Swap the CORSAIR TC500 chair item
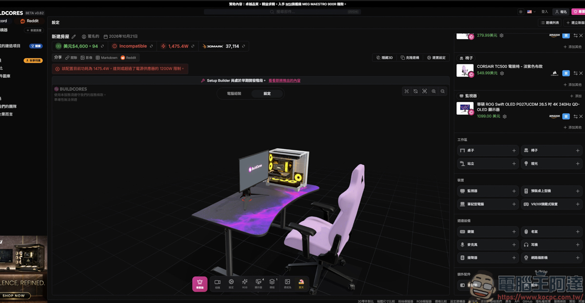 click(575, 73)
